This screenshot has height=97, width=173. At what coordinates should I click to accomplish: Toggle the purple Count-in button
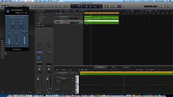[119, 6]
